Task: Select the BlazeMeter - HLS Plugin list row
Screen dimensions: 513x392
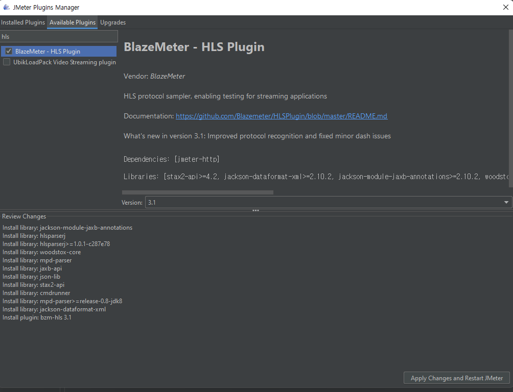Action: [59, 52]
